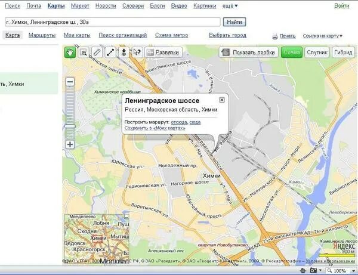Open Условия использования link

pyautogui.click(x=331, y=261)
